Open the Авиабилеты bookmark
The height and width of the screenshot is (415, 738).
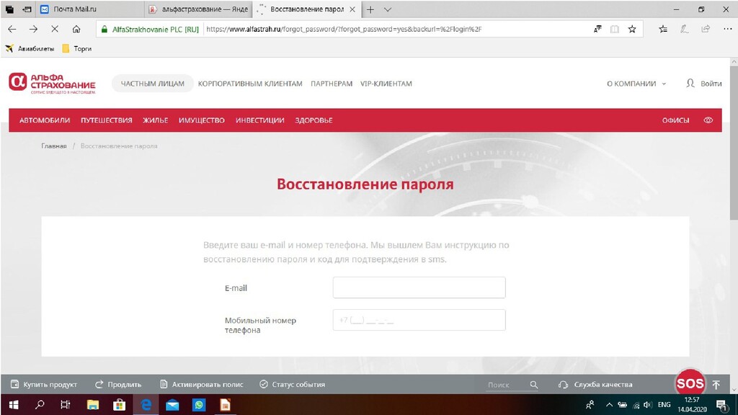pyautogui.click(x=30, y=48)
